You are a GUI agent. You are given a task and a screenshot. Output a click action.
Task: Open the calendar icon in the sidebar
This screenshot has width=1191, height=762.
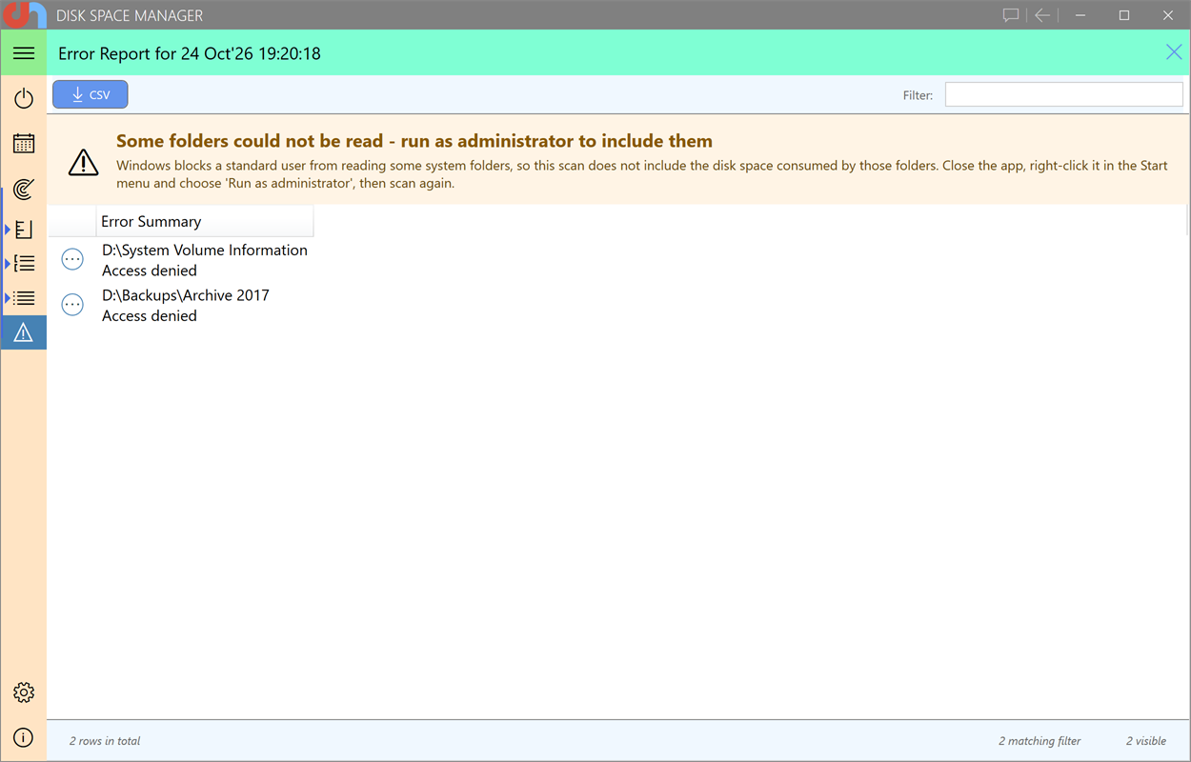[24, 144]
